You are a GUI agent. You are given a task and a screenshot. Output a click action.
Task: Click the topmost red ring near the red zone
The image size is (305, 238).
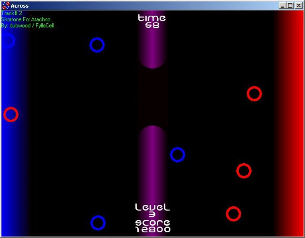(254, 93)
